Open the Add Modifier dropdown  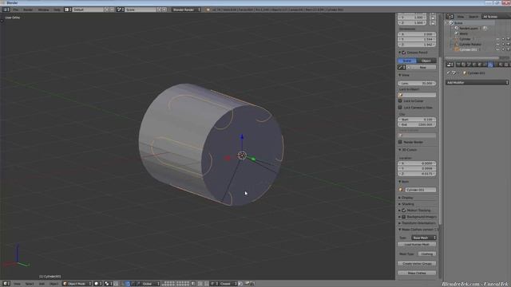pos(477,83)
